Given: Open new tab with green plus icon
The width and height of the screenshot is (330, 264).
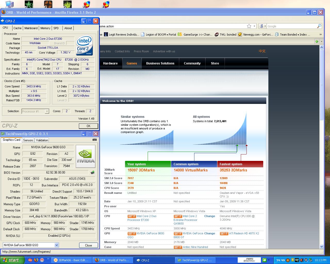Looking at the screenshot, I should [x=317, y=41].
